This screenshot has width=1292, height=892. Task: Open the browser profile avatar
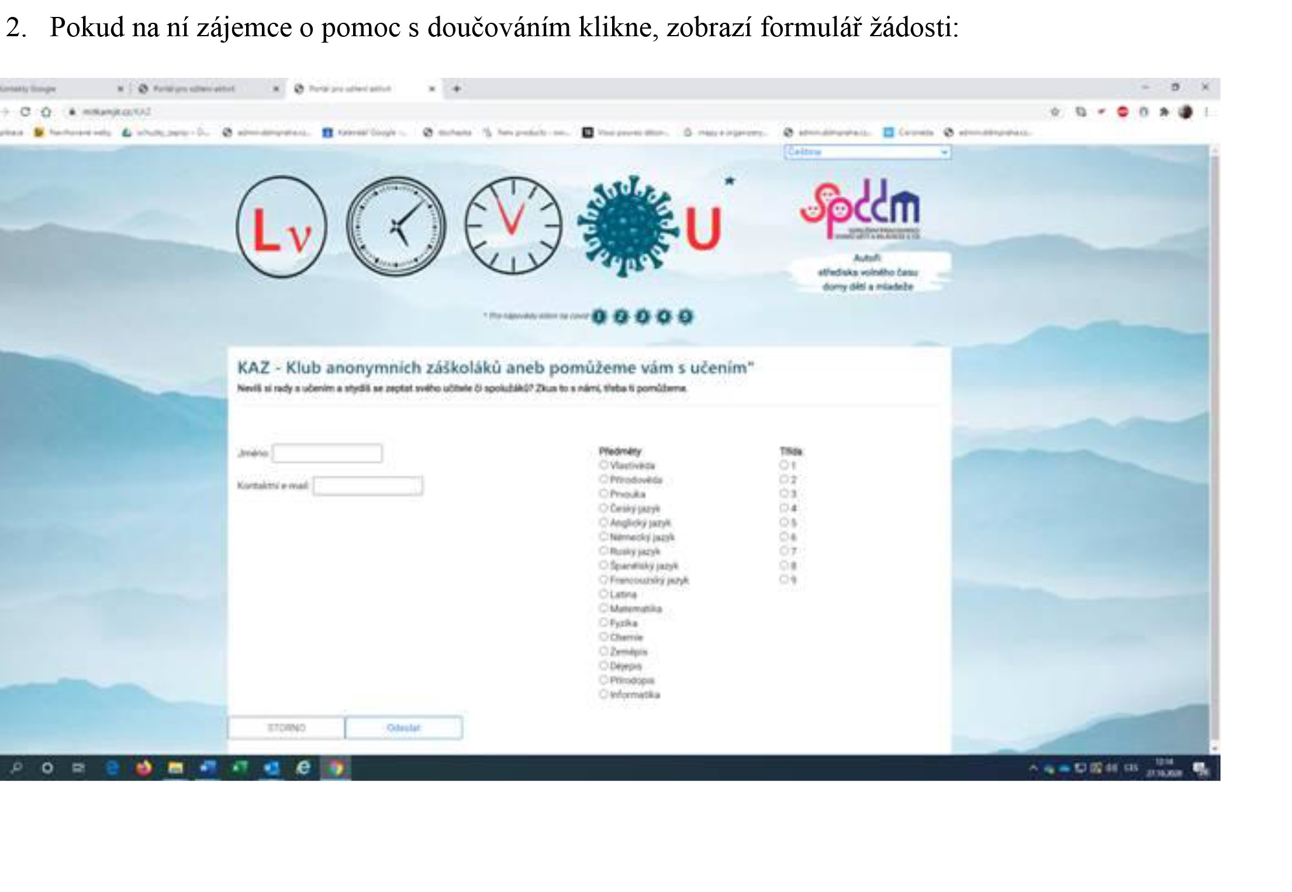coord(1185,112)
